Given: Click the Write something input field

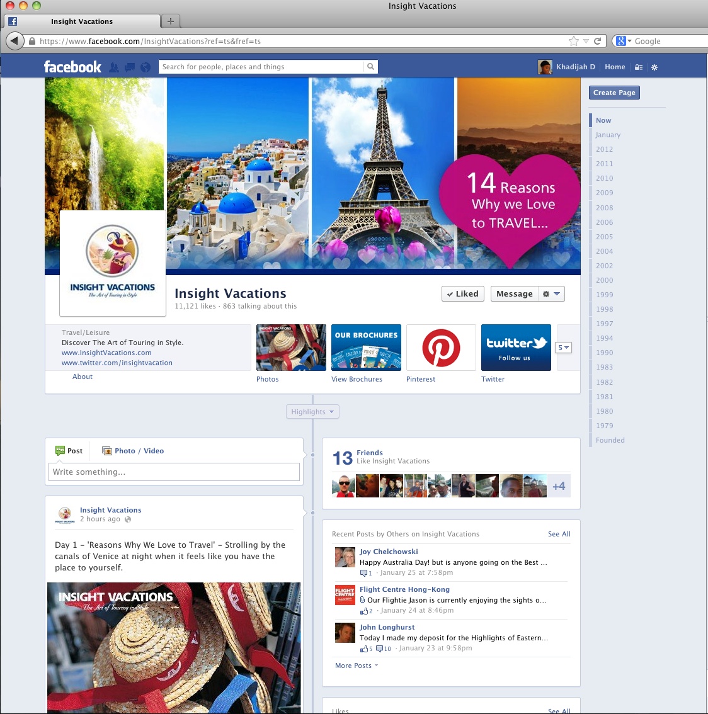Looking at the screenshot, I should (x=174, y=472).
